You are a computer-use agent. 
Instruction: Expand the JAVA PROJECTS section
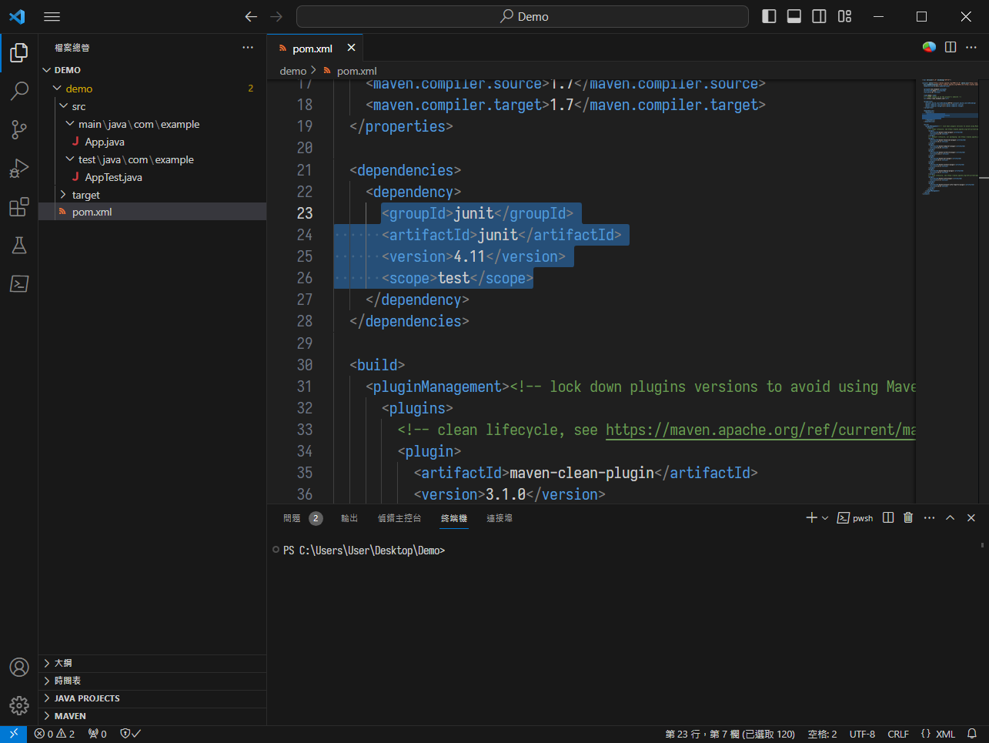(x=86, y=698)
